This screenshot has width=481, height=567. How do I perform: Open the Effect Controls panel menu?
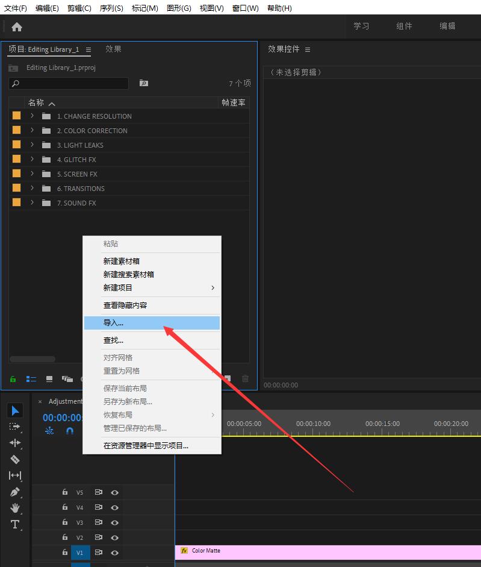(x=308, y=49)
